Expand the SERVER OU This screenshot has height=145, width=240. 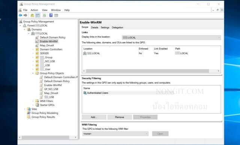[33, 53]
